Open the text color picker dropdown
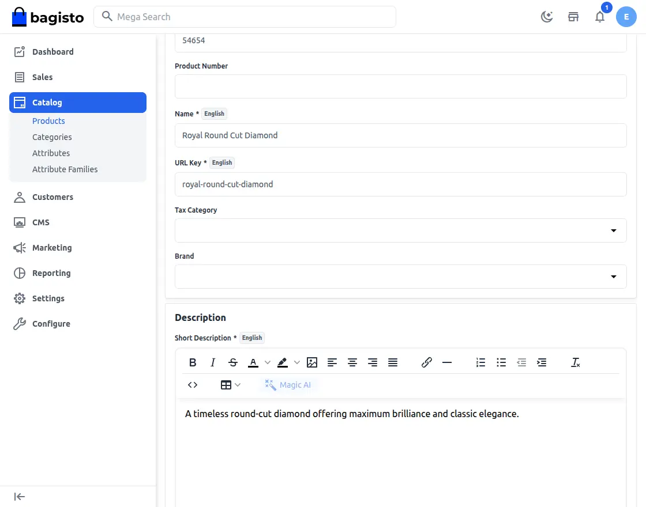 (x=267, y=362)
